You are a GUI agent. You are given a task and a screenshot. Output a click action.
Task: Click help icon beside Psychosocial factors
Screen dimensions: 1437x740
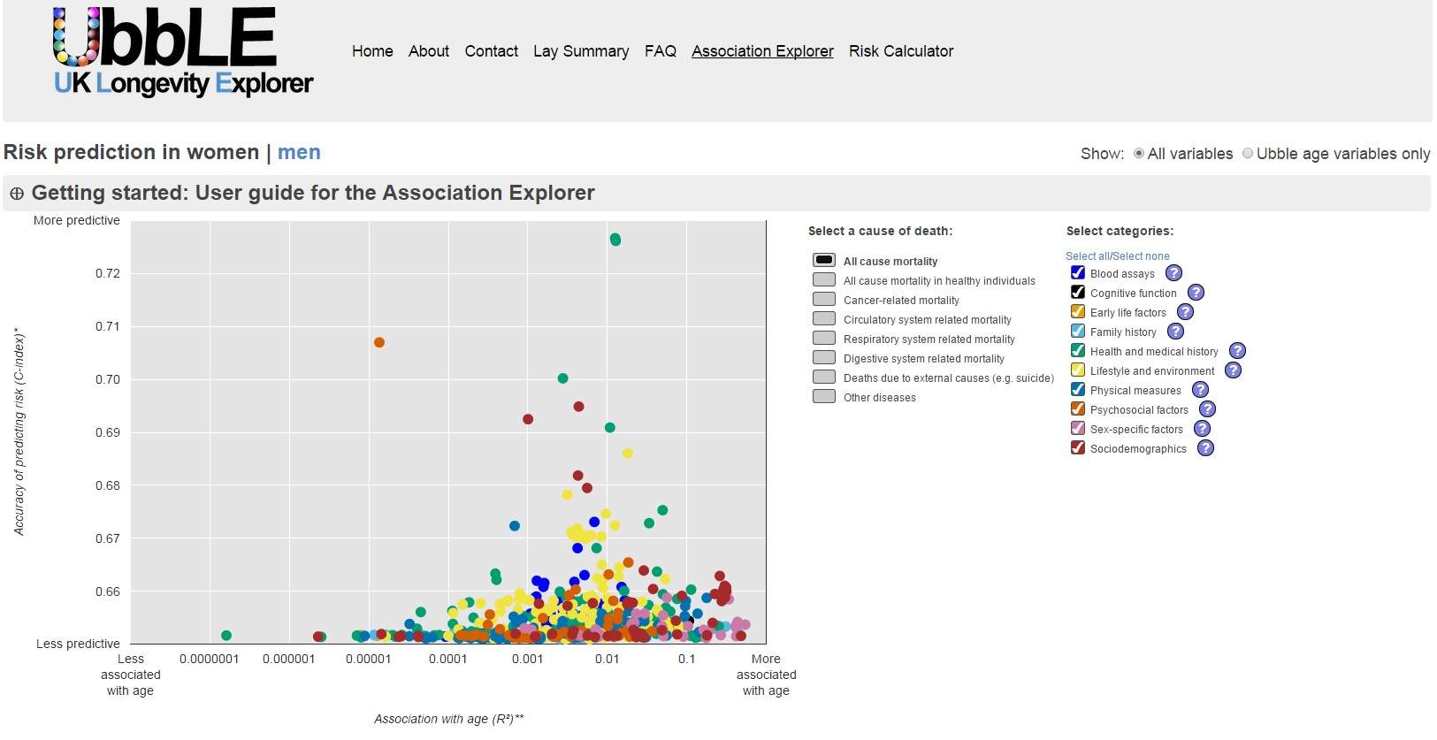1207,409
